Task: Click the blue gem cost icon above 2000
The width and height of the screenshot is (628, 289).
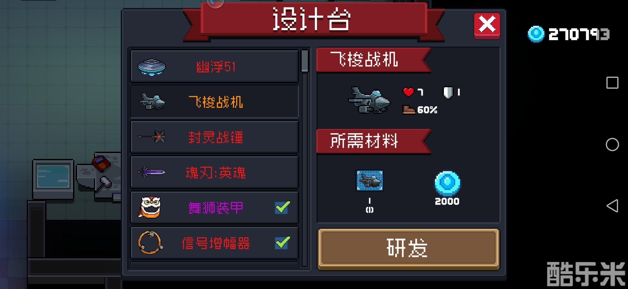Action: point(447,183)
